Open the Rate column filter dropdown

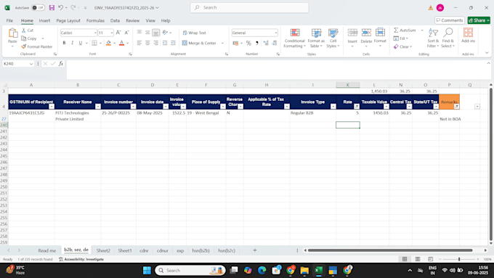coord(356,107)
